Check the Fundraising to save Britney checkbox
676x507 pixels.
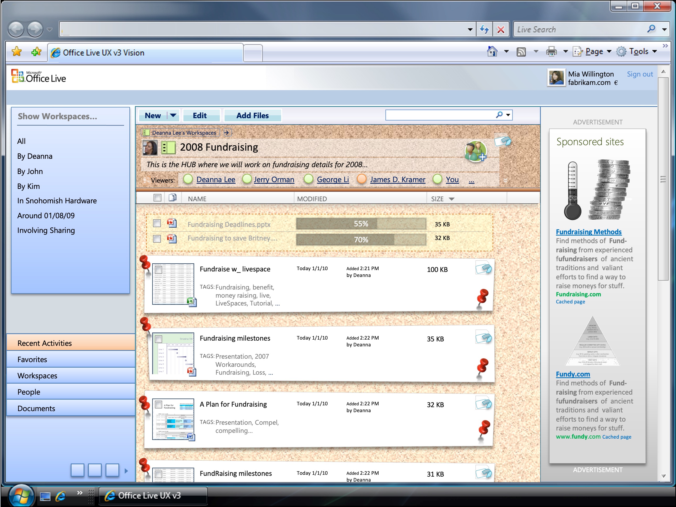(x=157, y=239)
